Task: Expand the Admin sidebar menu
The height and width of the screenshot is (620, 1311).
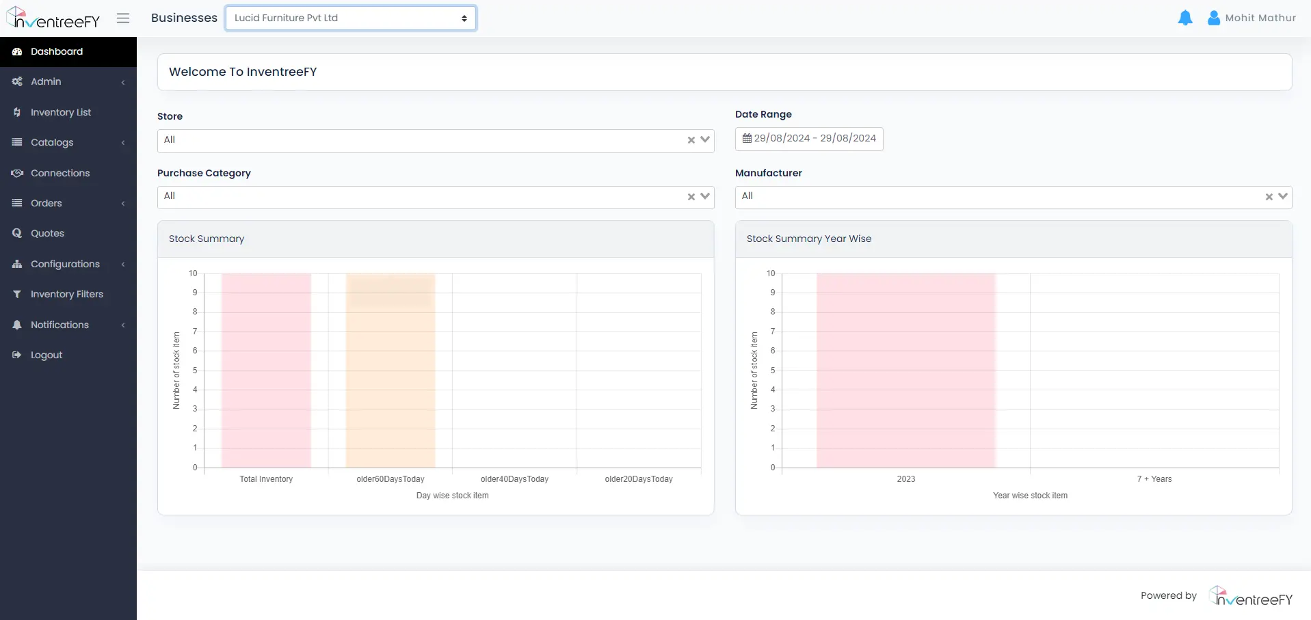Action: tap(46, 82)
